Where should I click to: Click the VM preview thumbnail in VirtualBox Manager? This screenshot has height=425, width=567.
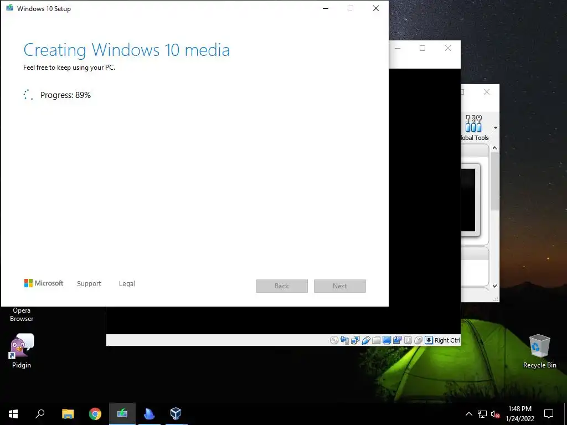(x=470, y=200)
